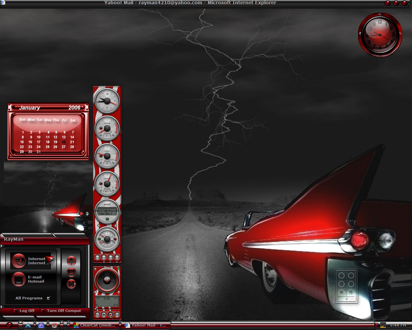This screenshot has width=412, height=330.
Task: Click the media player seek slider handle
Action: 96,309
